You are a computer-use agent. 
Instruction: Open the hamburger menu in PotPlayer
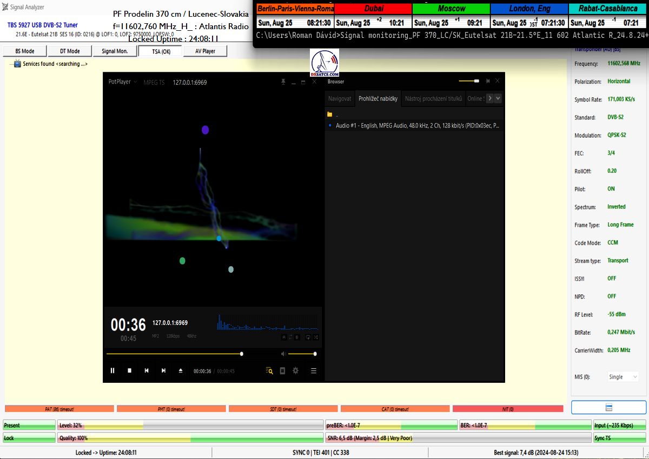pos(313,370)
